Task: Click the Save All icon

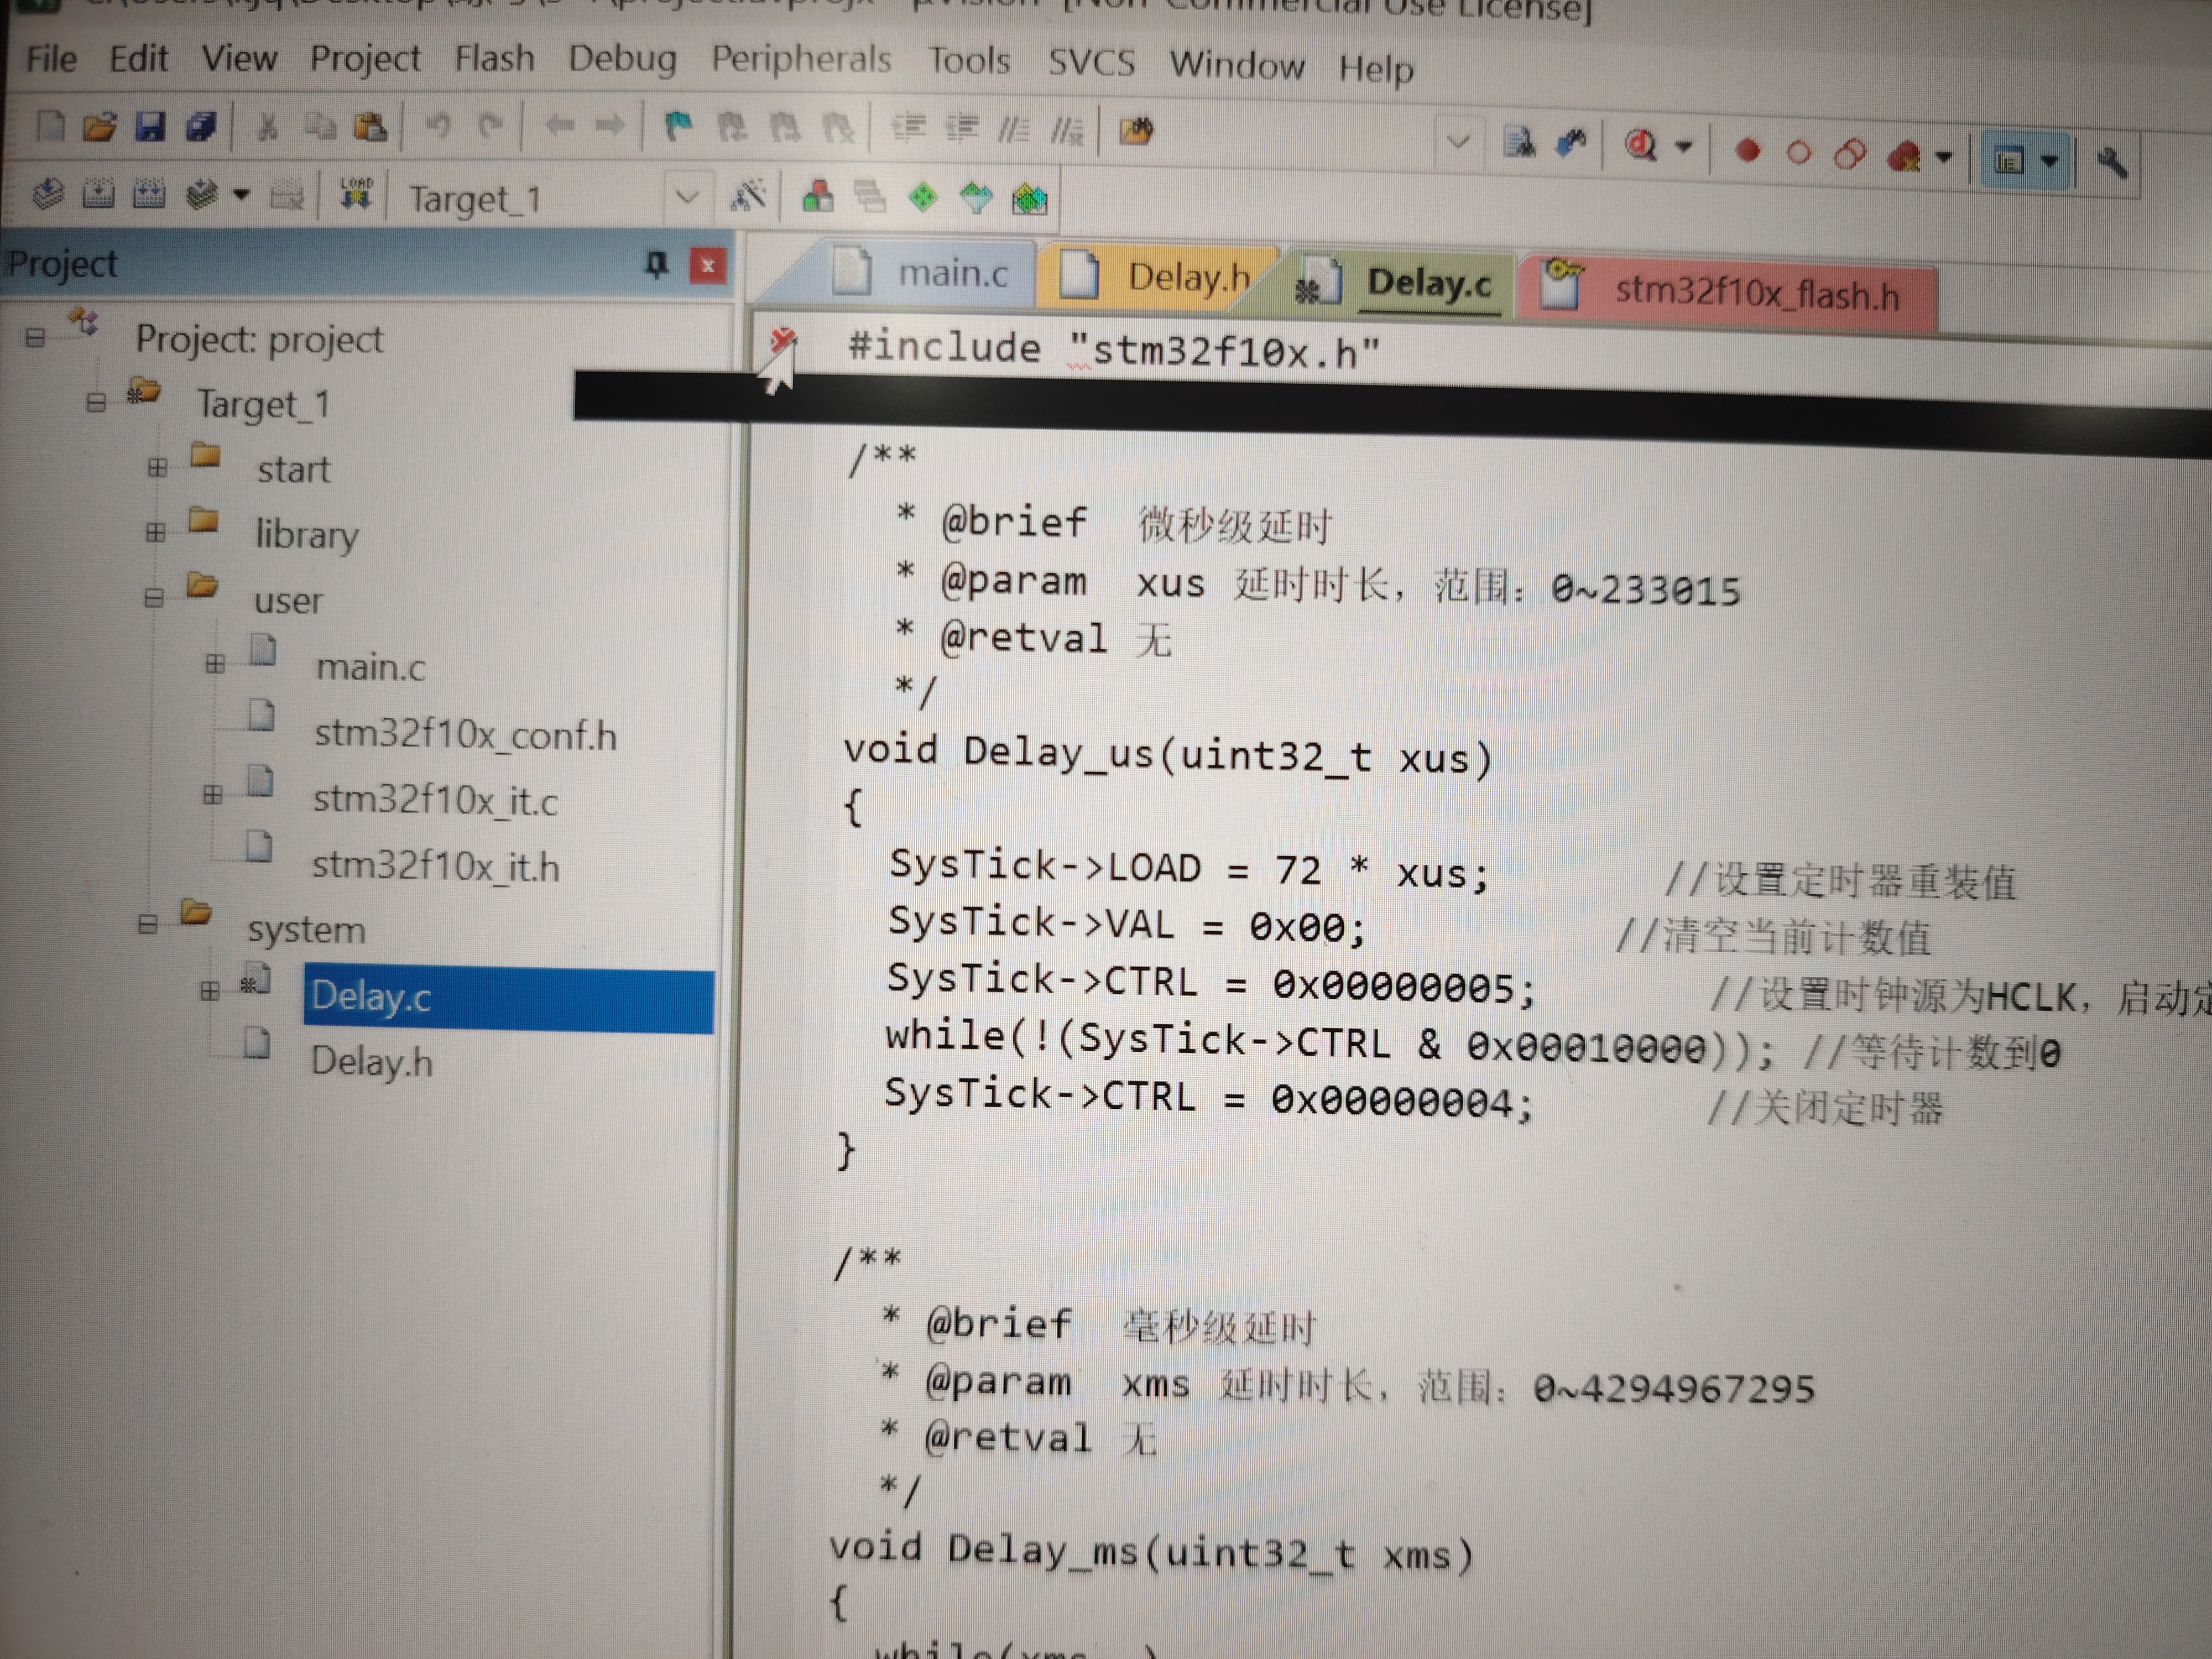Action: click(x=201, y=127)
